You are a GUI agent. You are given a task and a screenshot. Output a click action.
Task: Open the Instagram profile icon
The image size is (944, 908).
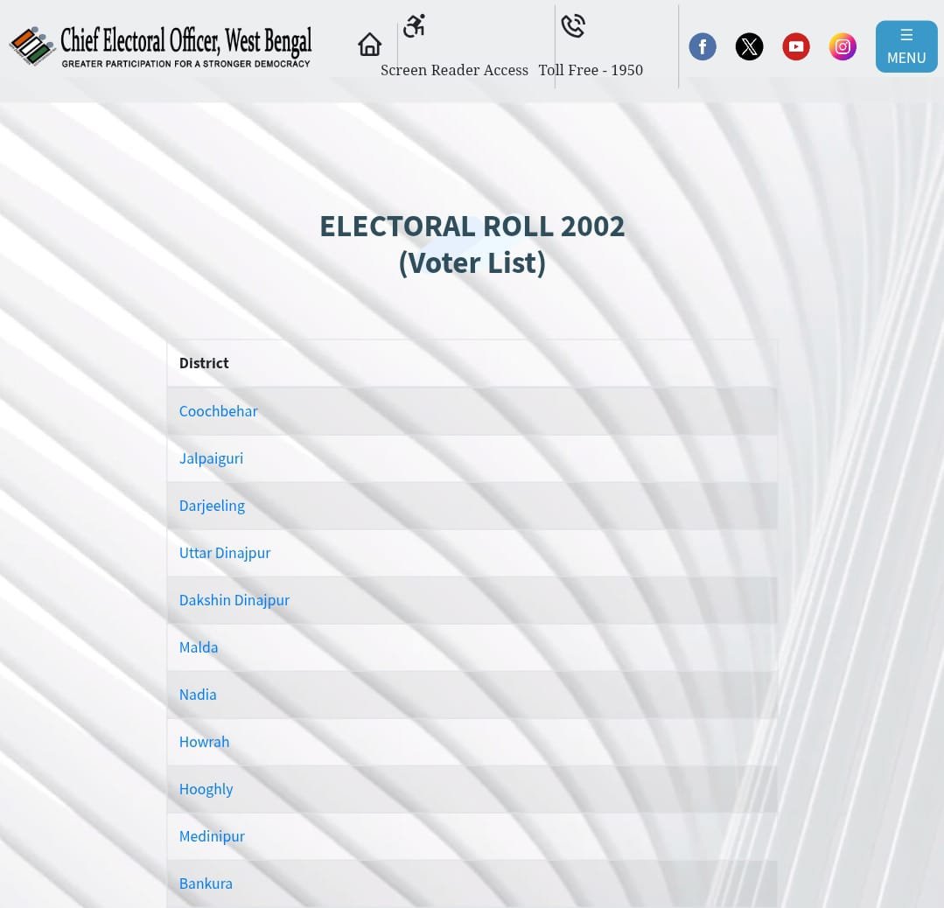[x=843, y=46]
